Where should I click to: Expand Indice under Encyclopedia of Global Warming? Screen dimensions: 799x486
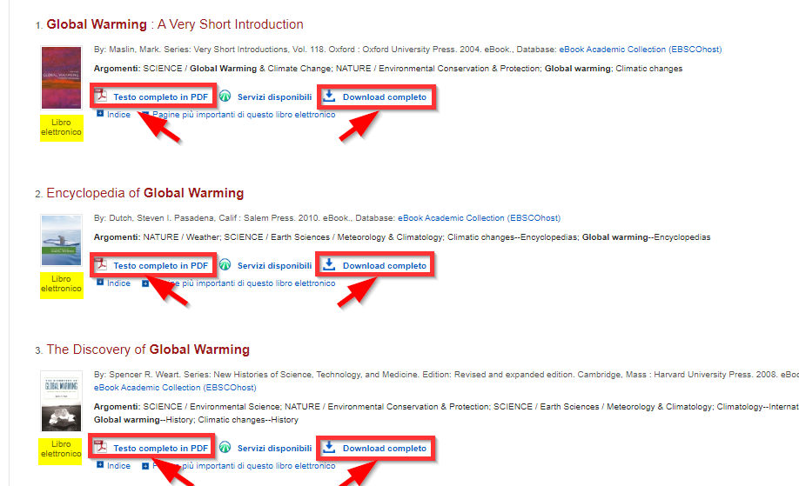[101, 283]
